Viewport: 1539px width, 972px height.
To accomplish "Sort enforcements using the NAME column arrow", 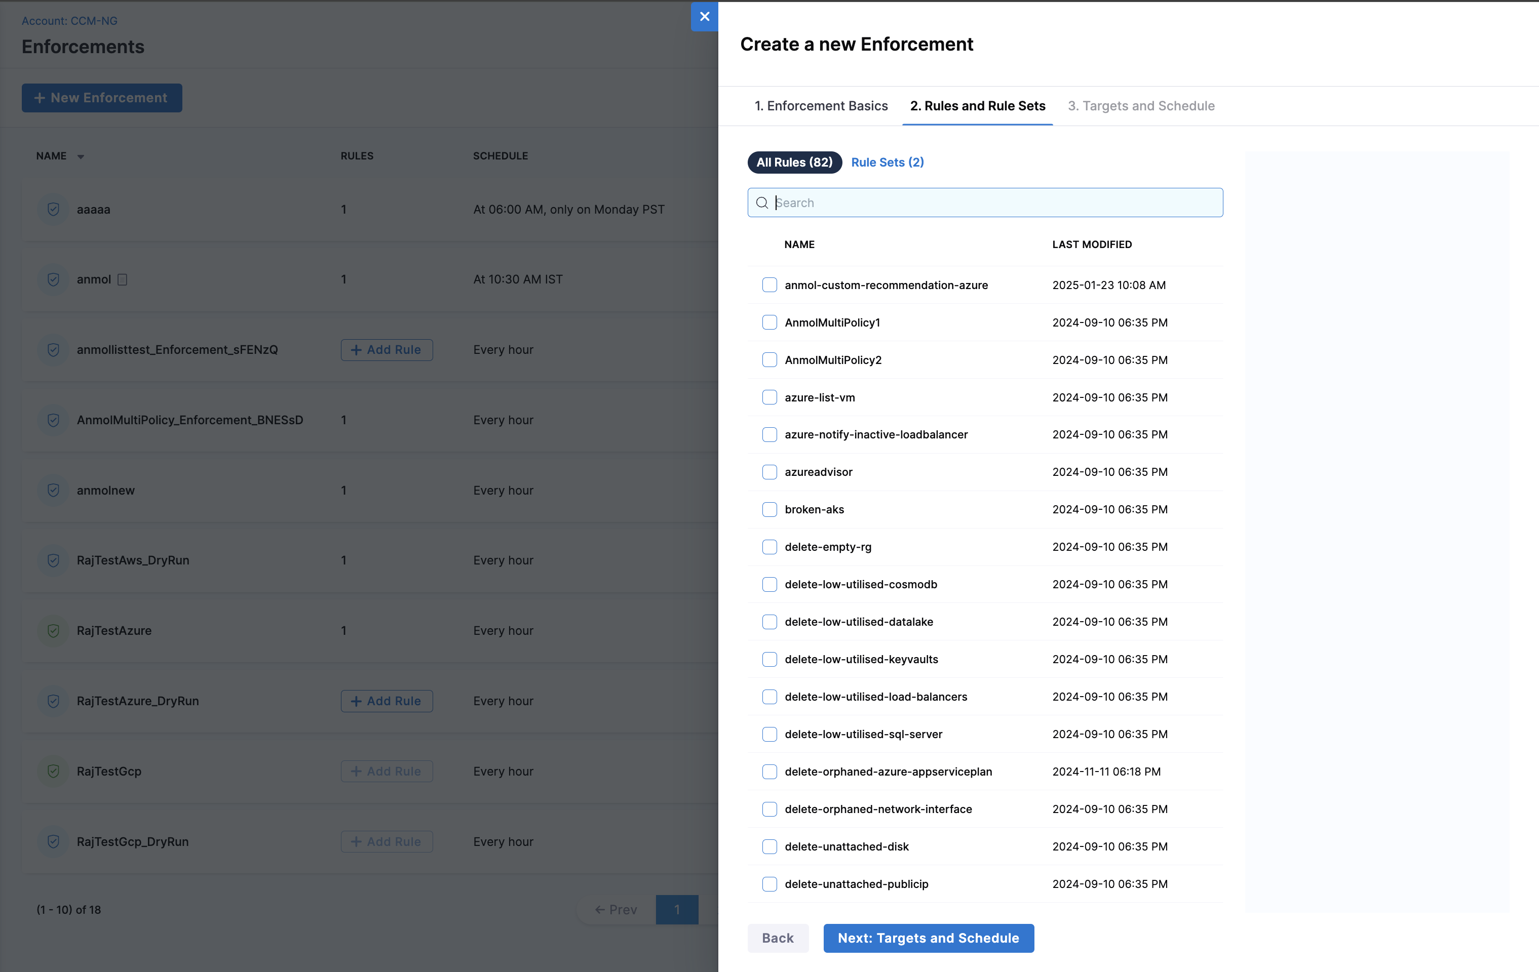I will (81, 156).
